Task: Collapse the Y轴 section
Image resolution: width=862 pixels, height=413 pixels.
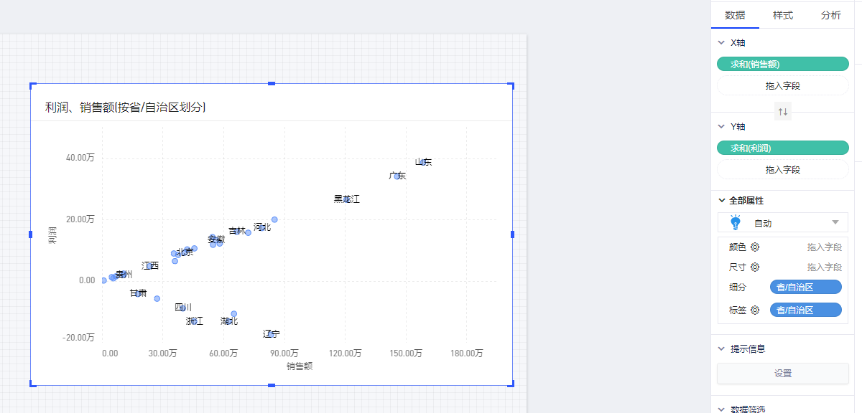Action: click(x=721, y=126)
